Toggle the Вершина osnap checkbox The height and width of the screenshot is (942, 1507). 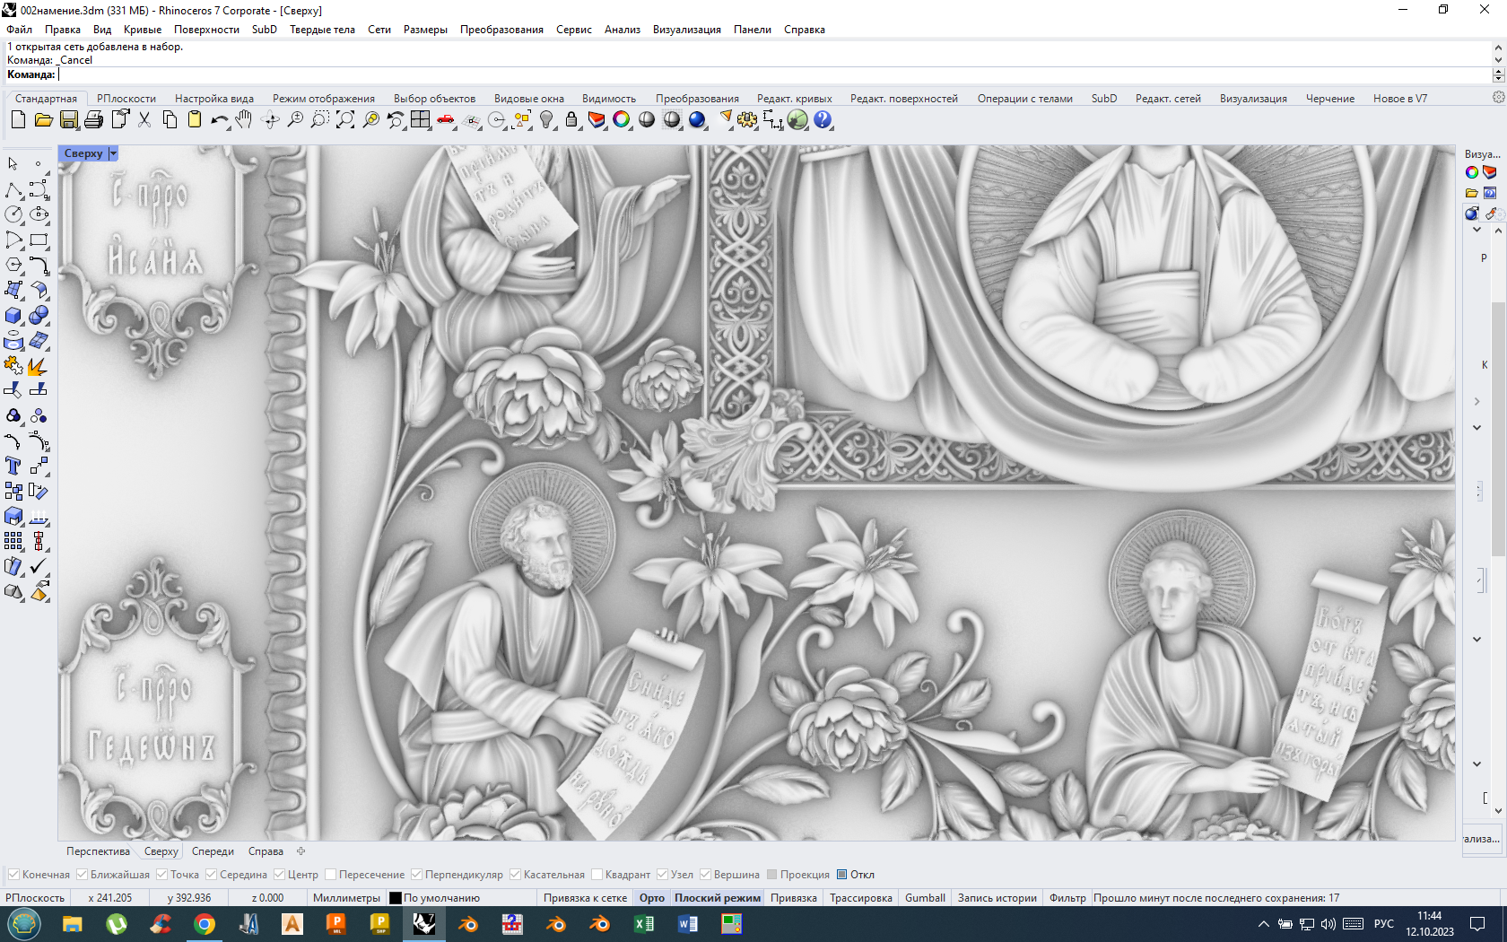pyautogui.click(x=705, y=875)
